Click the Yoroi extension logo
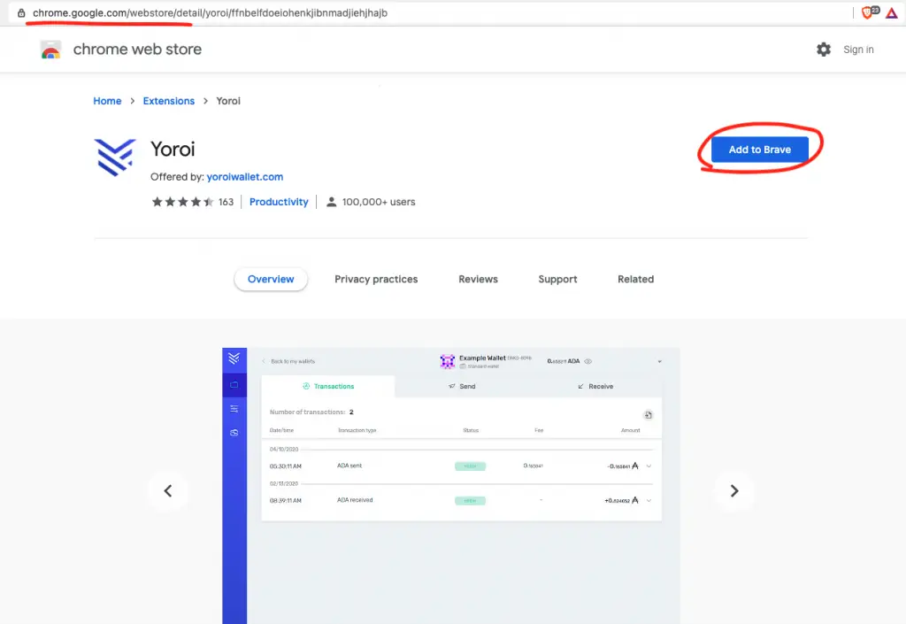 tap(115, 158)
